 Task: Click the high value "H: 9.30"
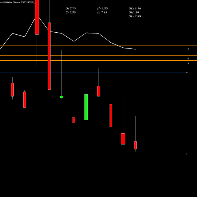tap(102, 9)
